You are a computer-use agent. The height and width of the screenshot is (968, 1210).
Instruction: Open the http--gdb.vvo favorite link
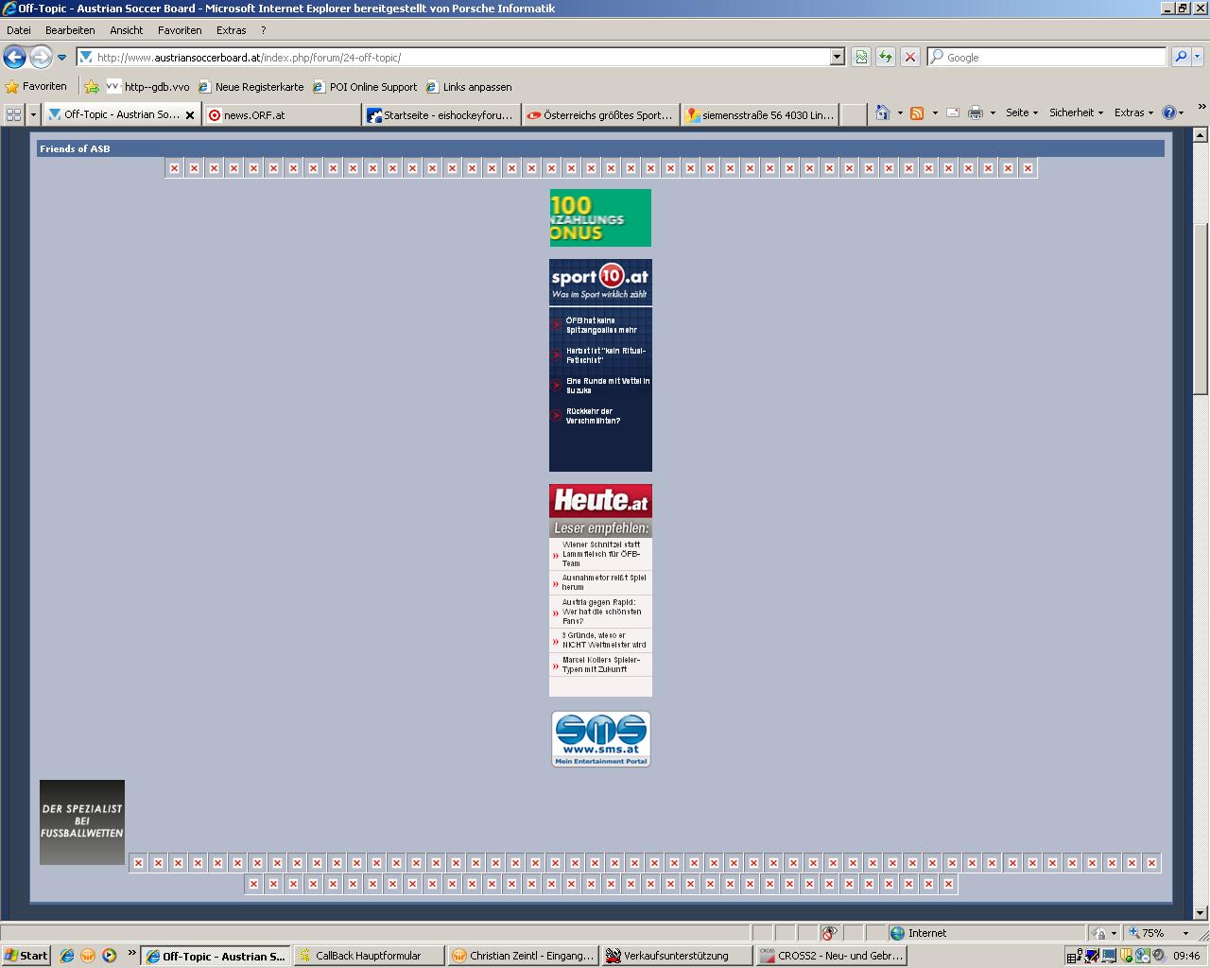pyautogui.click(x=147, y=86)
